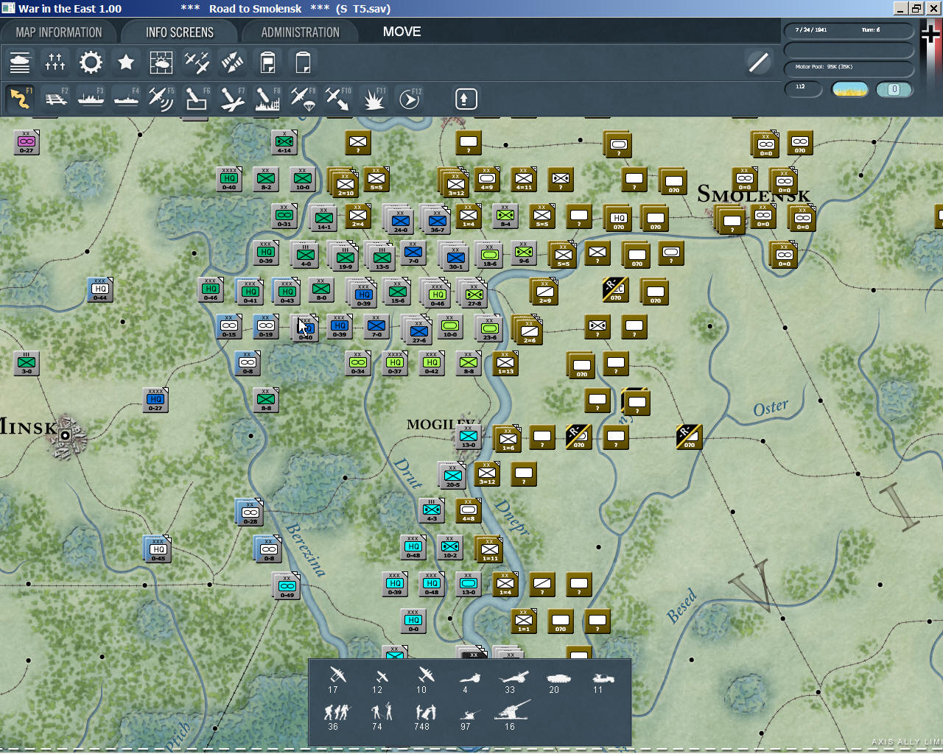Select the F5 air recon mode
Image resolution: width=943 pixels, height=754 pixels.
(161, 99)
